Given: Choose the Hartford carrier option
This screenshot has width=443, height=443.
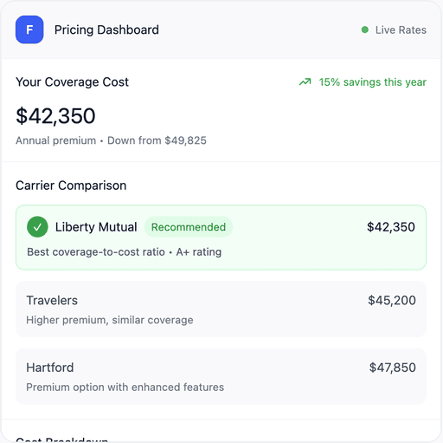Looking at the screenshot, I should click(x=221, y=376).
